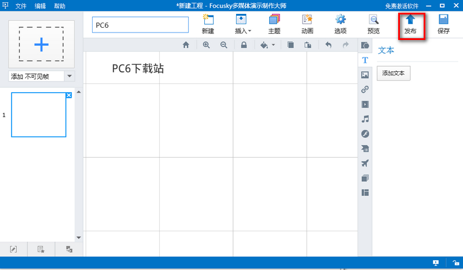The height and width of the screenshot is (270, 463).
Task: Click the 新建 (New) toolbar icon
Action: [x=208, y=24]
